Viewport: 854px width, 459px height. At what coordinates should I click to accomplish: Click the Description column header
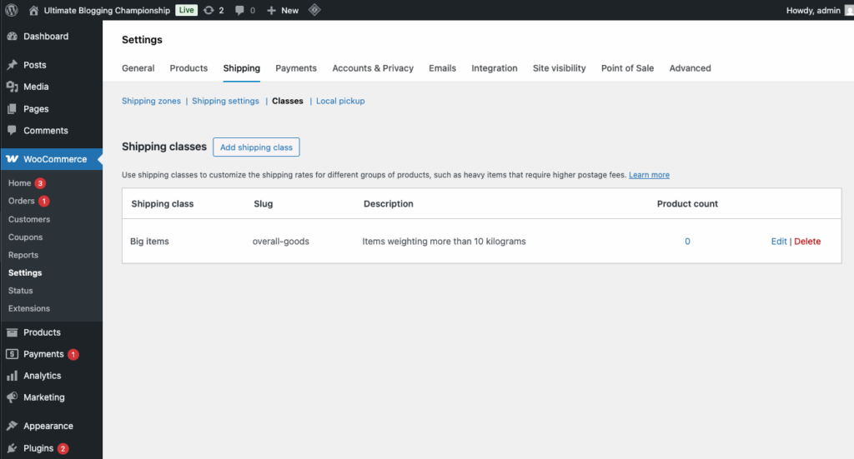pos(389,203)
